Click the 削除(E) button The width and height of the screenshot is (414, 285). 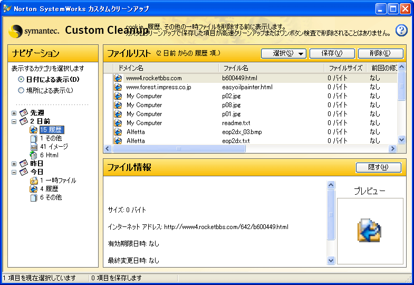tap(380, 53)
